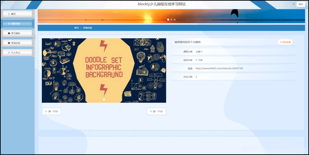
Task: Click the site title blockly少儿编程在线学习网站
Action: 162,4
